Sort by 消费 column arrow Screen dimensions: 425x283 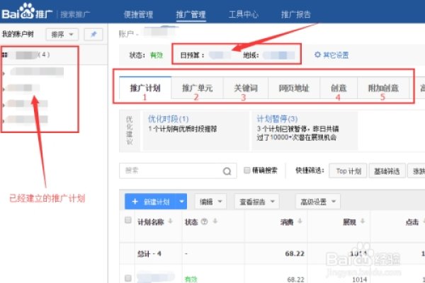click(300, 221)
